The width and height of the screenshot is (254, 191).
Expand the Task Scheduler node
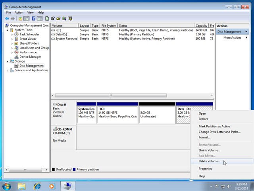tap(12, 35)
